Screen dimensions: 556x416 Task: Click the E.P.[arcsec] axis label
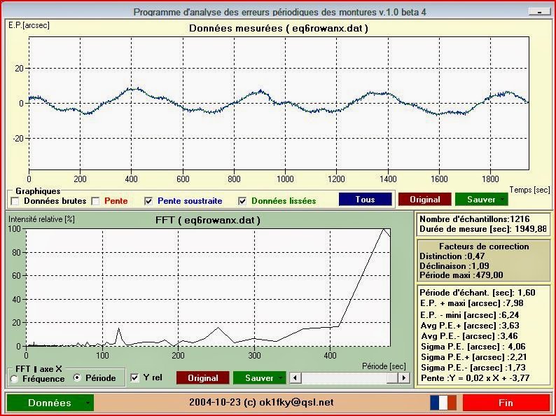29,25
